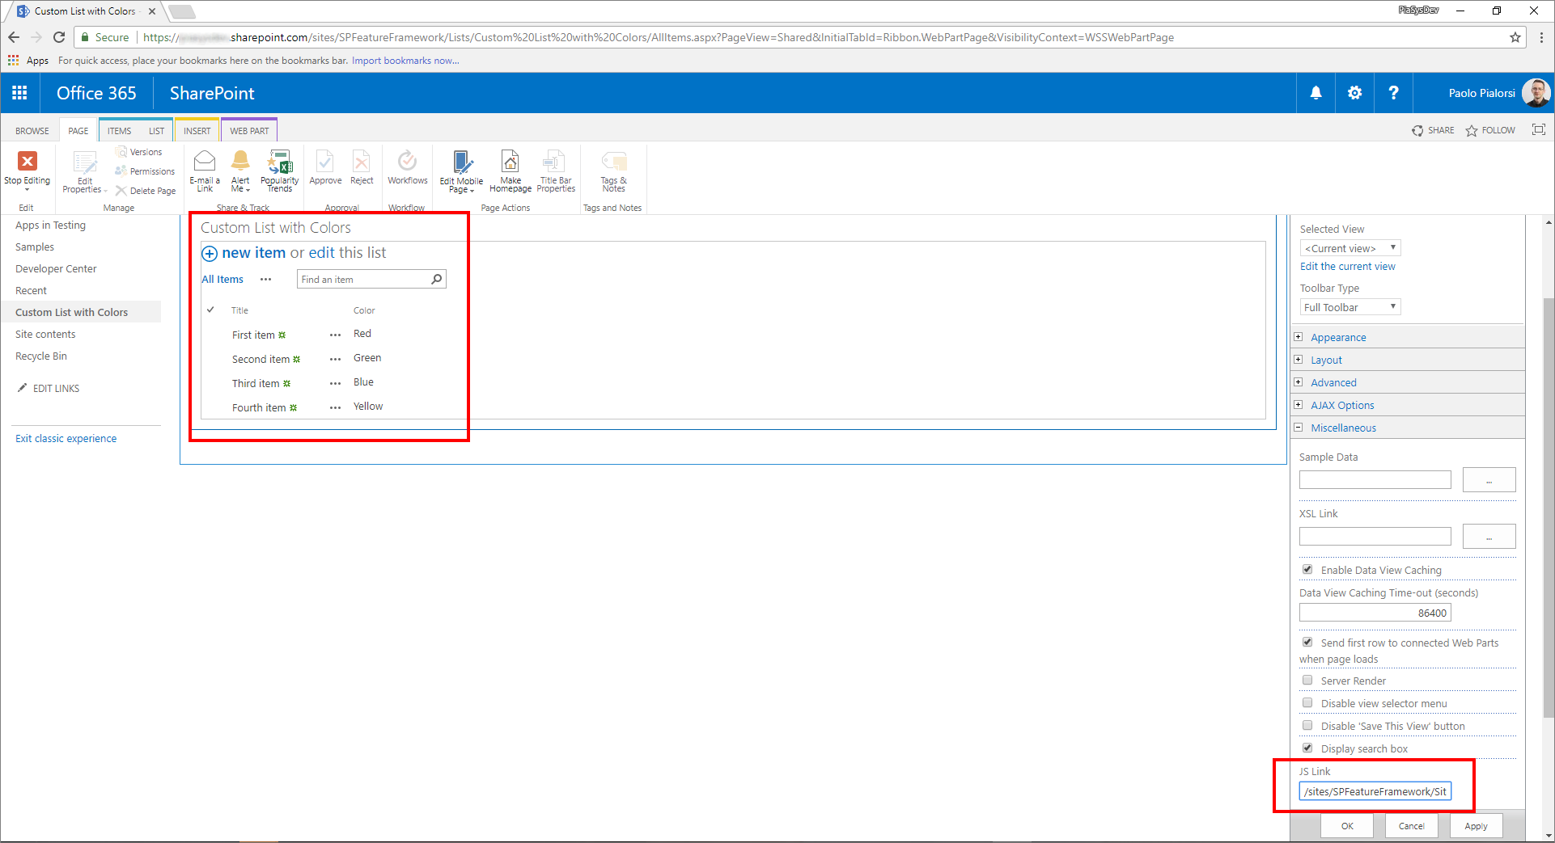Open the Alert Me bell icon

click(x=240, y=161)
